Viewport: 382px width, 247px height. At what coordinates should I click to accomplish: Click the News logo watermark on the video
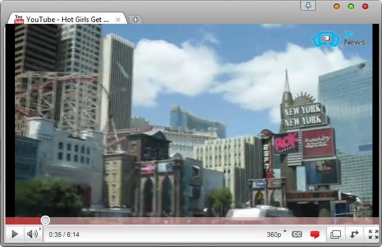coord(337,40)
